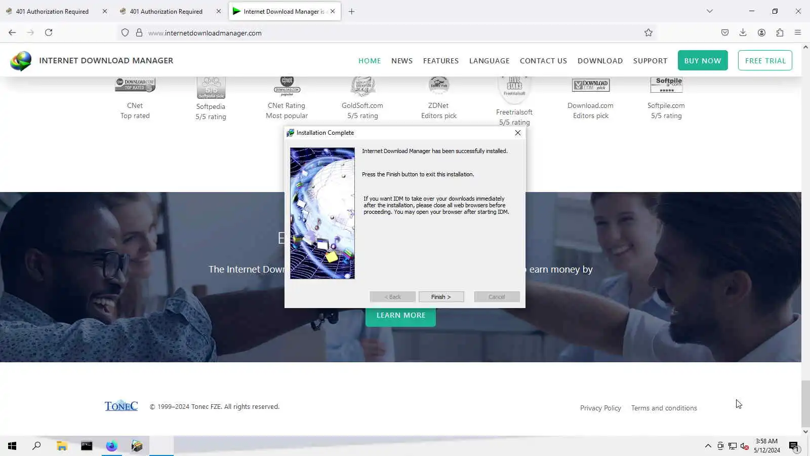Screen dimensions: 810x456
Task: Open Windows taskbar search
Action: [x=36, y=446]
